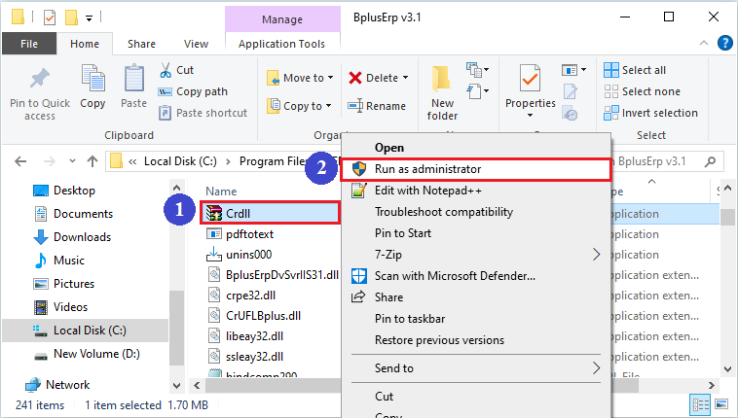
Task: Click the Paste icon in ribbon
Action: (133, 83)
